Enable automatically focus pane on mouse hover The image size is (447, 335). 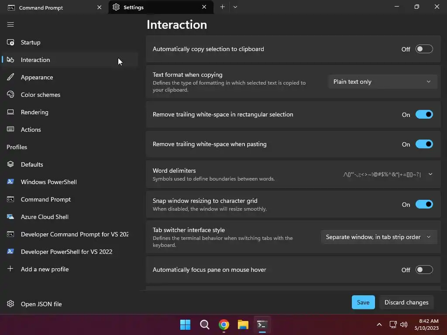pyautogui.click(x=424, y=270)
